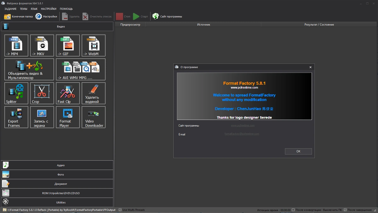The height and width of the screenshot is (213, 378).
Task: Expand the Аудио category section
Action: pos(57,165)
